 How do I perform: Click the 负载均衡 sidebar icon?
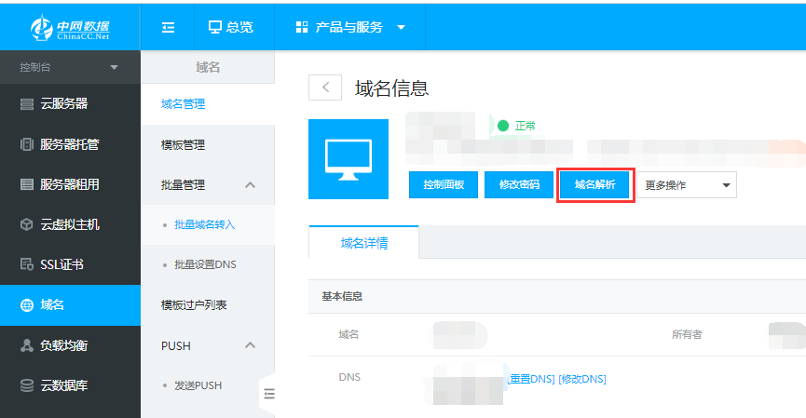point(27,345)
